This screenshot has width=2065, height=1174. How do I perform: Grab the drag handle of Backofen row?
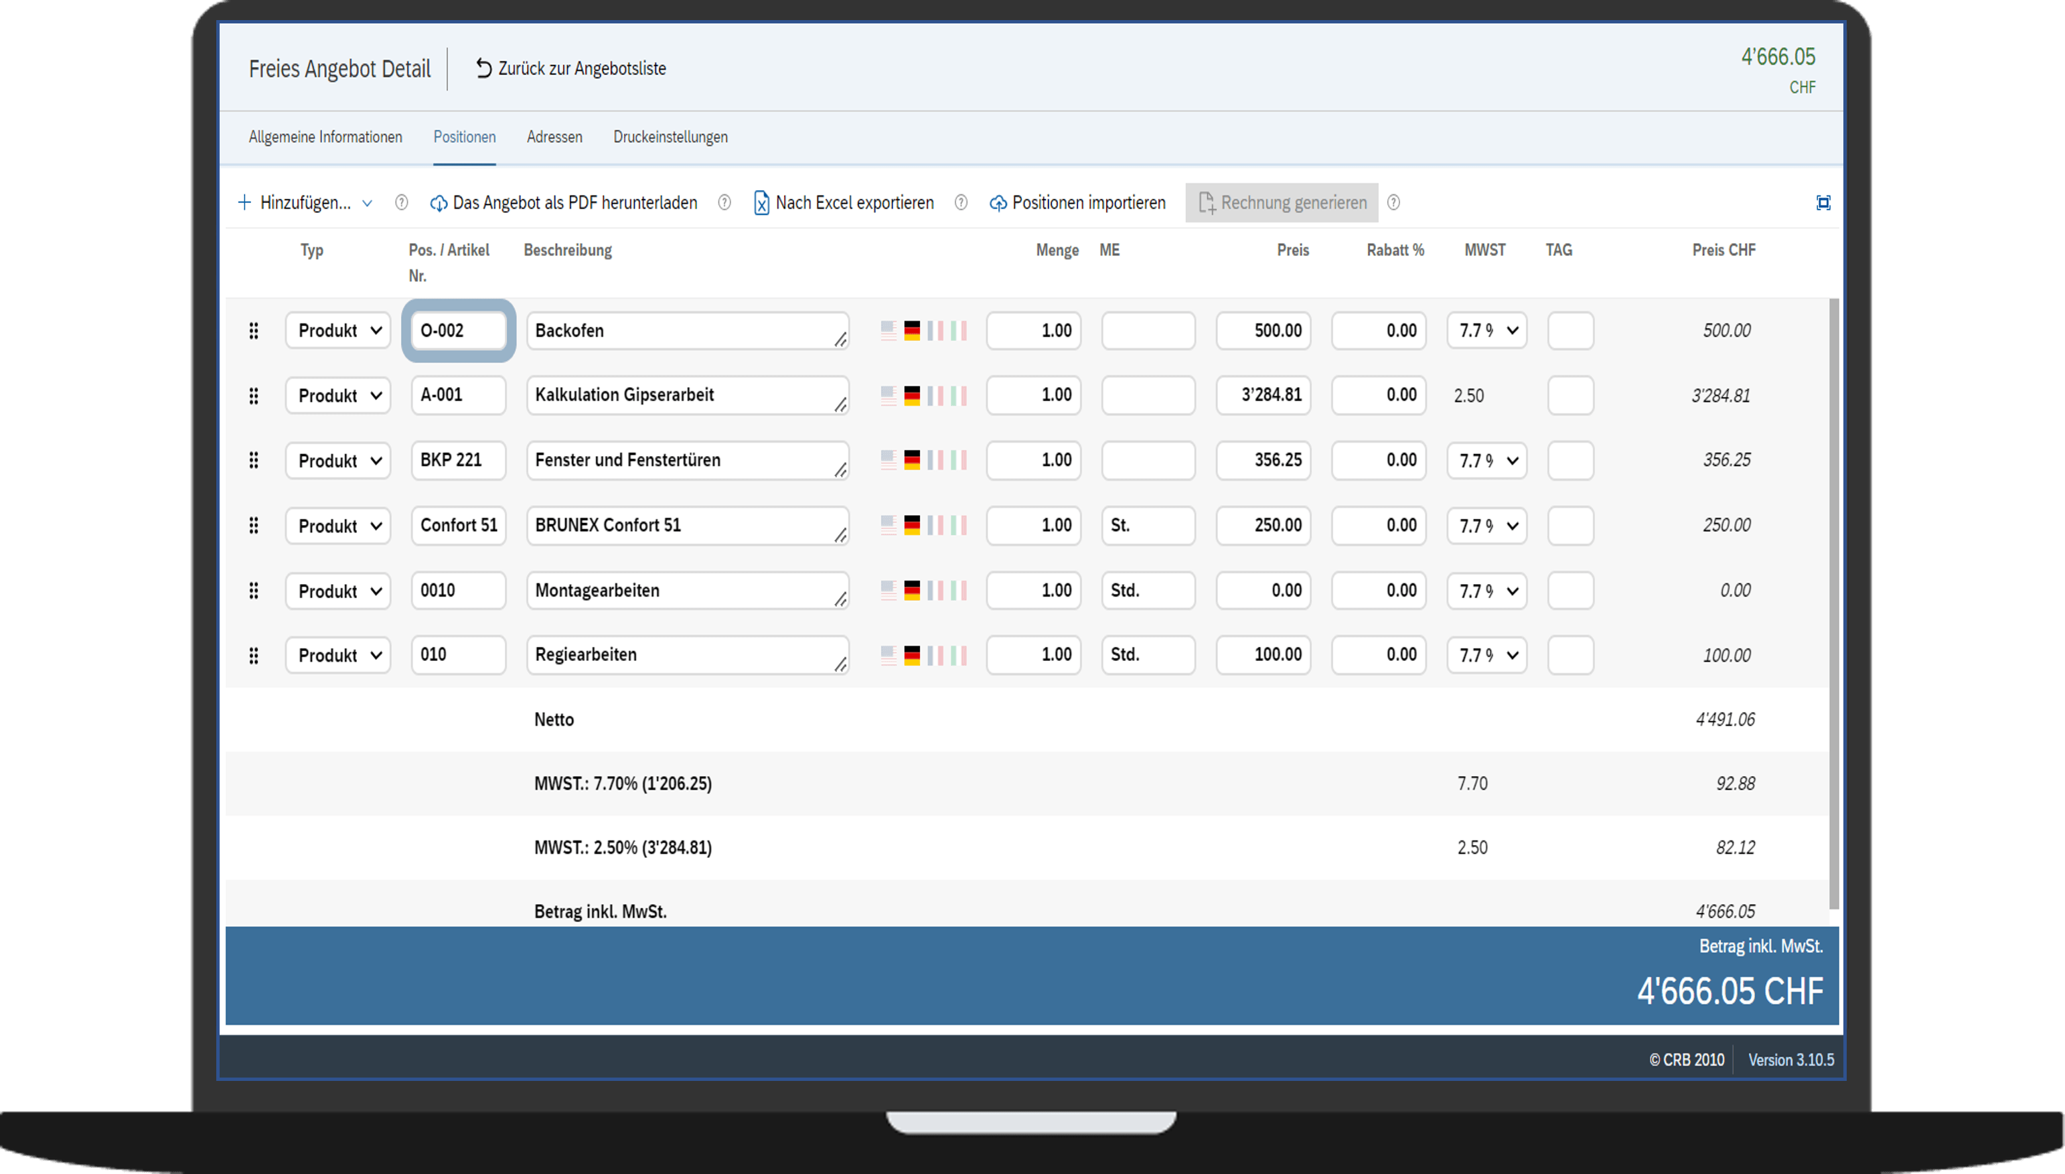coord(253,331)
